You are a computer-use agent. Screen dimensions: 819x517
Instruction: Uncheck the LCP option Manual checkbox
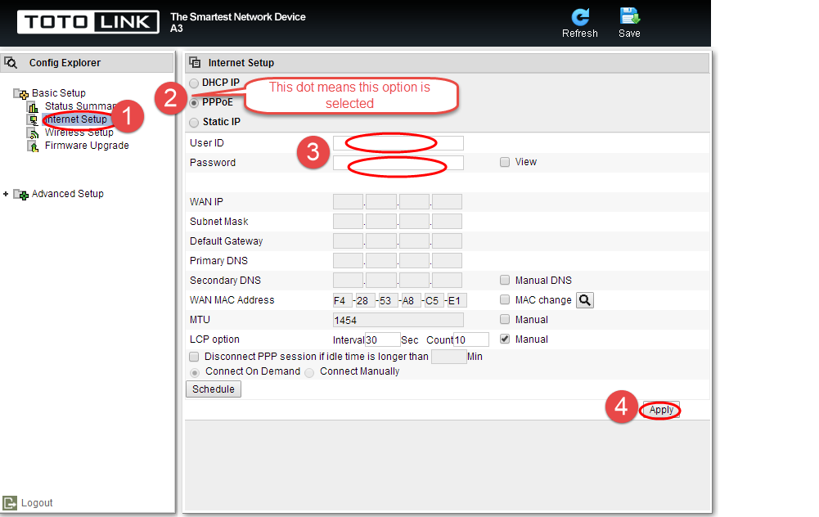coord(505,339)
